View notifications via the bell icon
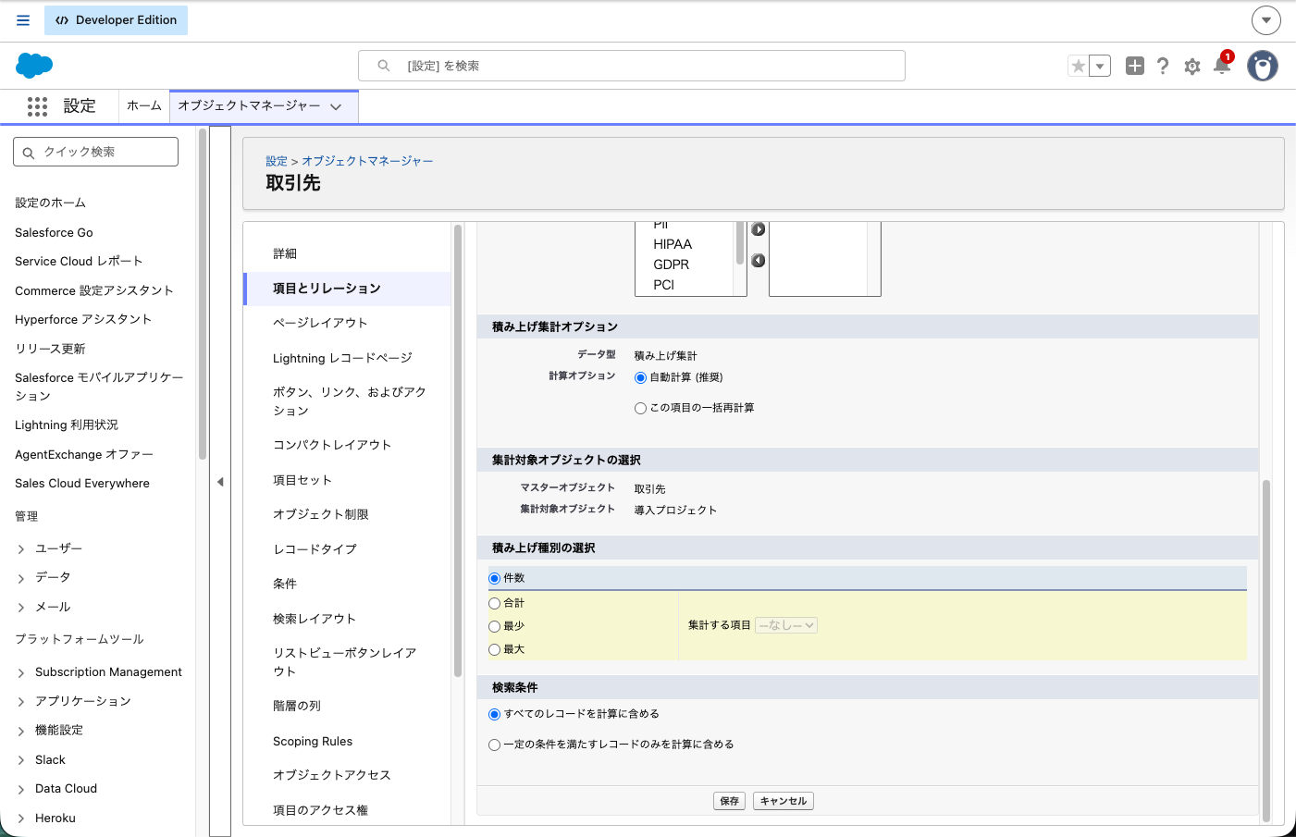 click(1222, 65)
